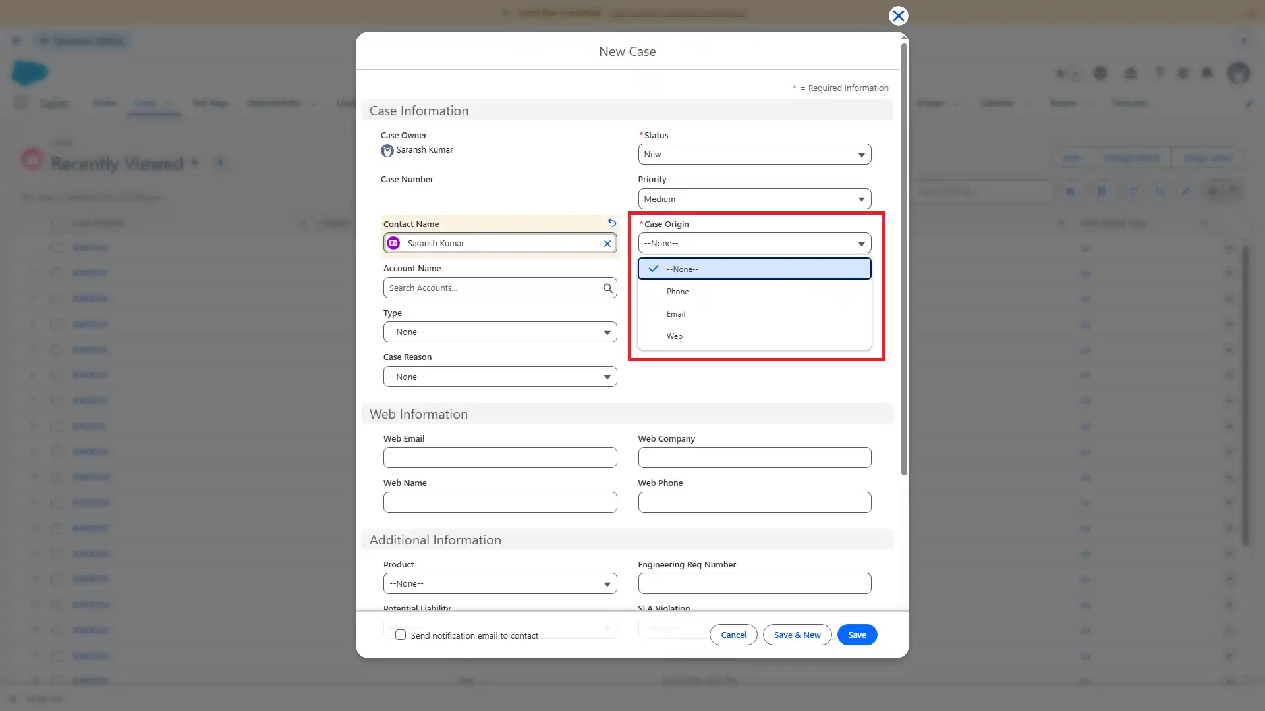Open the Type dropdown
This screenshot has width=1265, height=711.
coord(500,332)
